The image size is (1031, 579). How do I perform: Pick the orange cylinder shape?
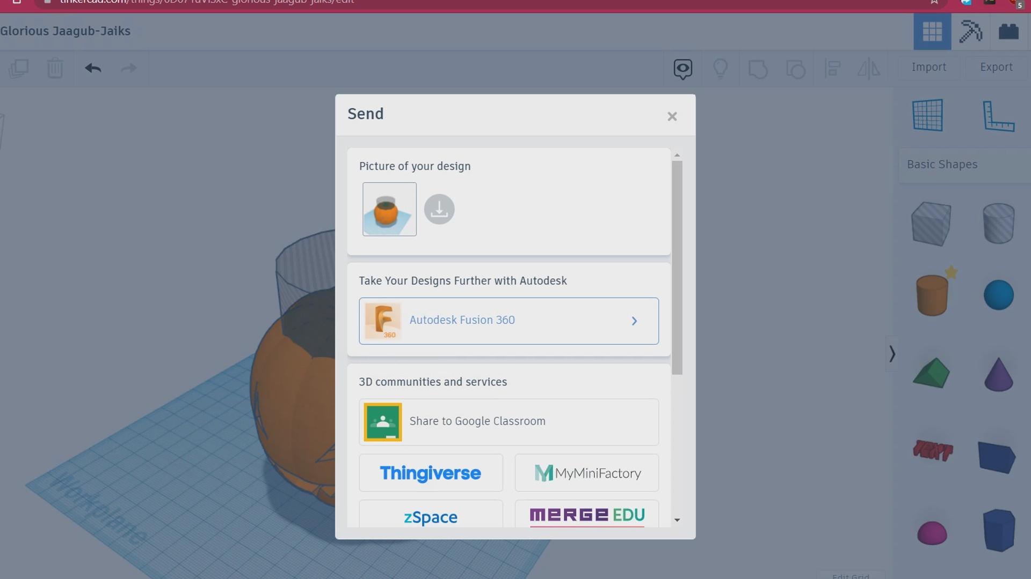point(932,295)
